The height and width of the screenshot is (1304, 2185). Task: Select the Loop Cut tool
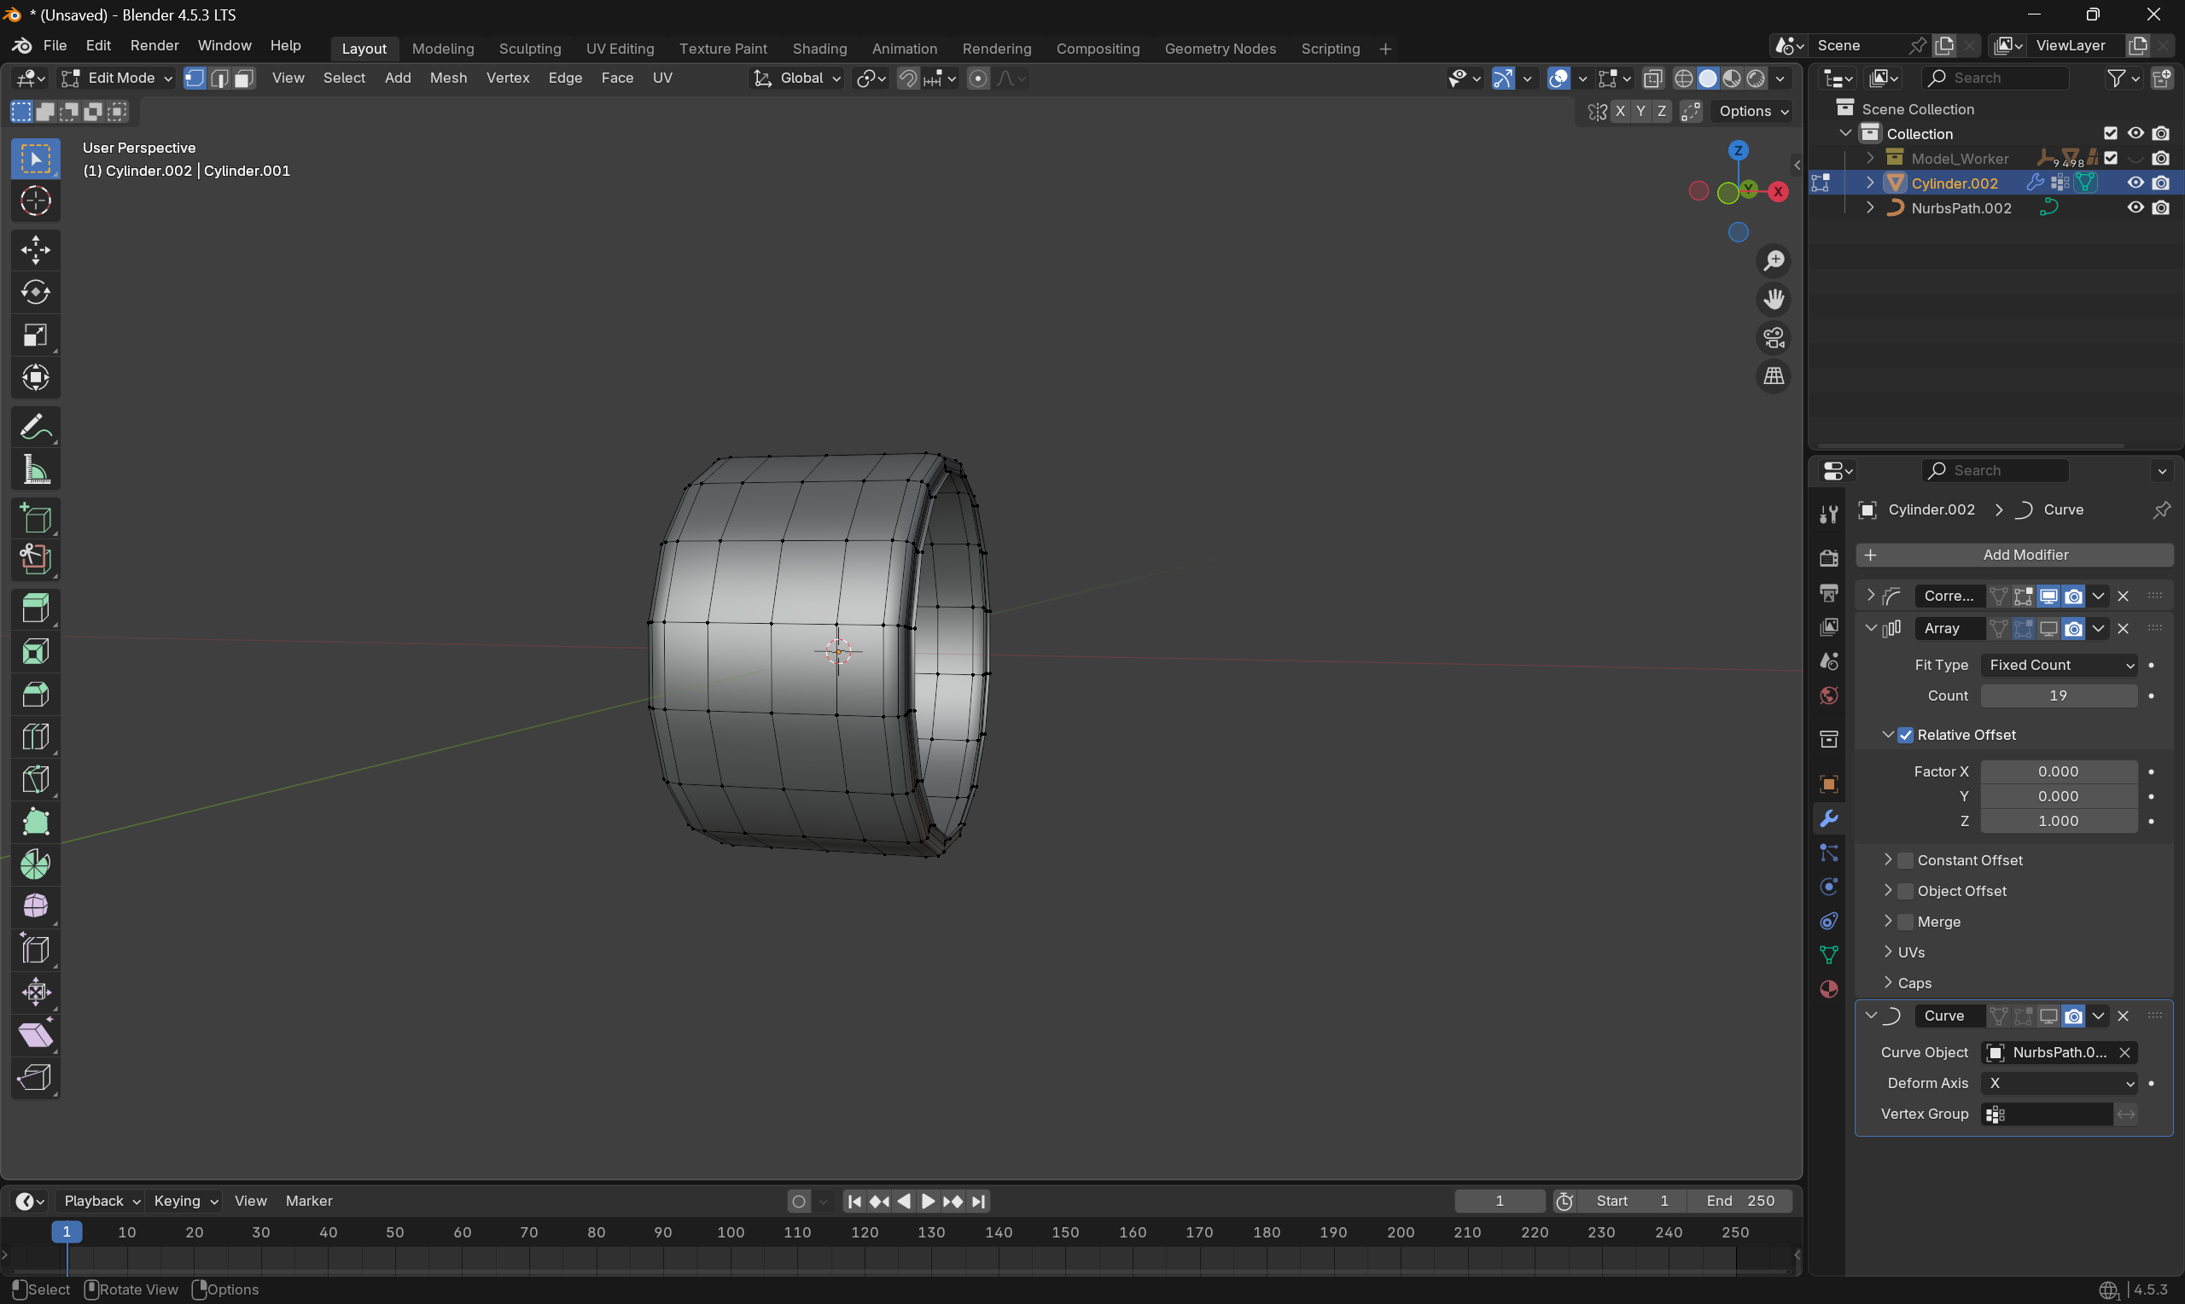click(35, 736)
